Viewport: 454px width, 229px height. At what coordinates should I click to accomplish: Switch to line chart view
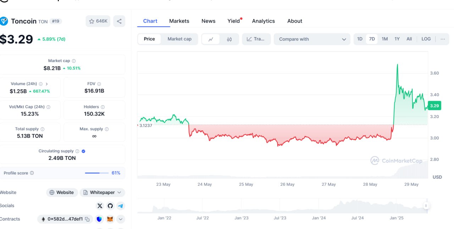211,39
